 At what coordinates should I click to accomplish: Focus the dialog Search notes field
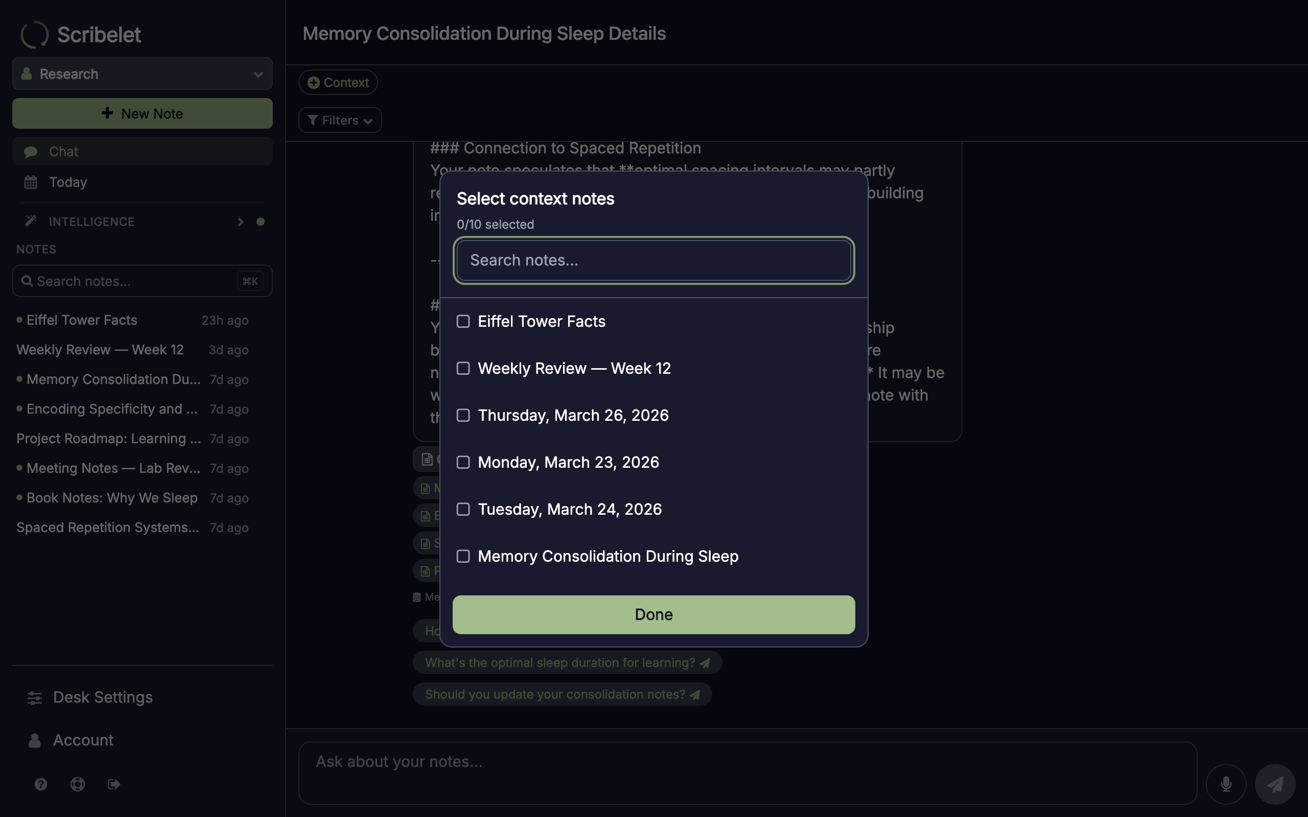[653, 260]
